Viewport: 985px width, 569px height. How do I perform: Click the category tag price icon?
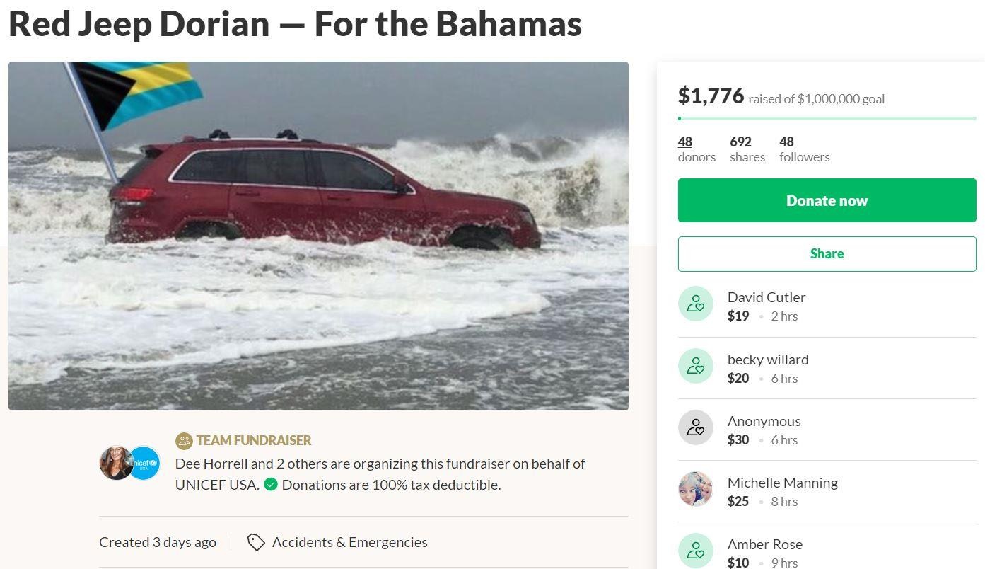(x=255, y=542)
